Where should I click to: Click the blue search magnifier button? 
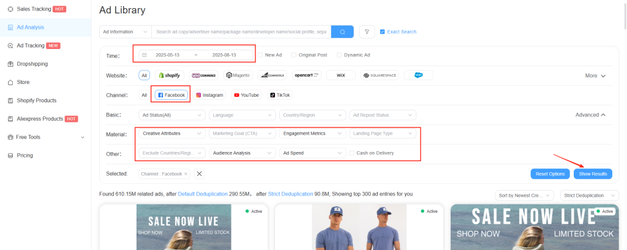[342, 32]
